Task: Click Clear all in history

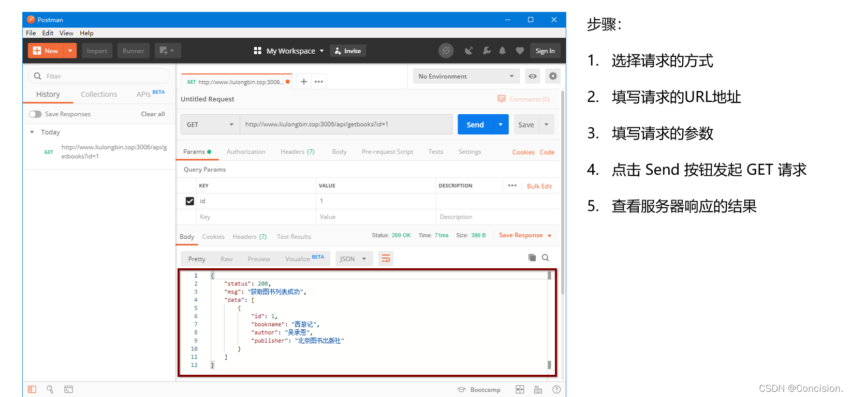Action: point(153,114)
